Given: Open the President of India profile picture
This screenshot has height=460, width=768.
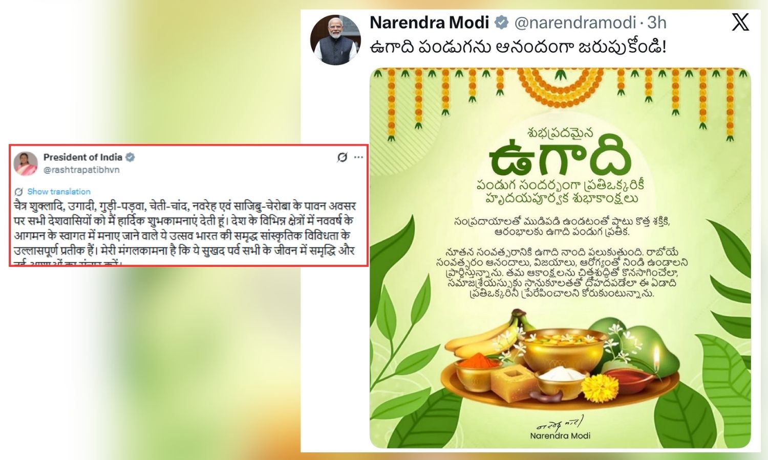Looking at the screenshot, I should click(x=26, y=164).
